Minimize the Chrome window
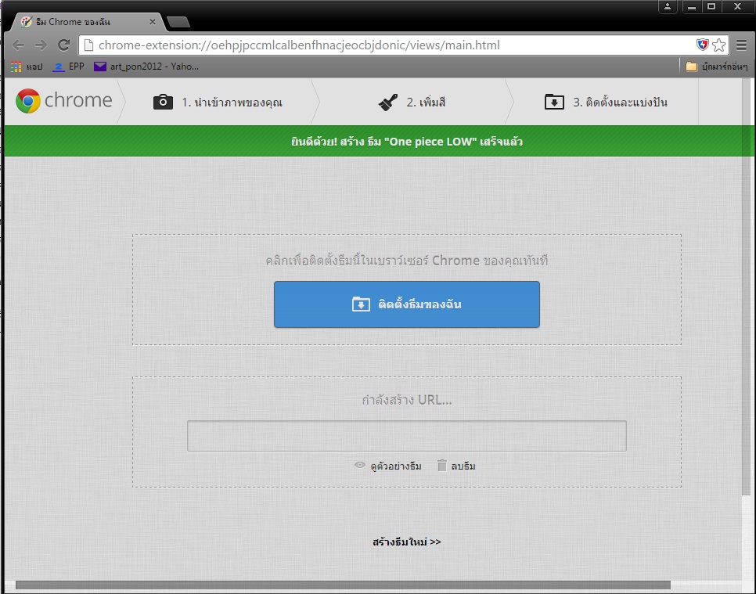The height and width of the screenshot is (594, 756). click(692, 6)
